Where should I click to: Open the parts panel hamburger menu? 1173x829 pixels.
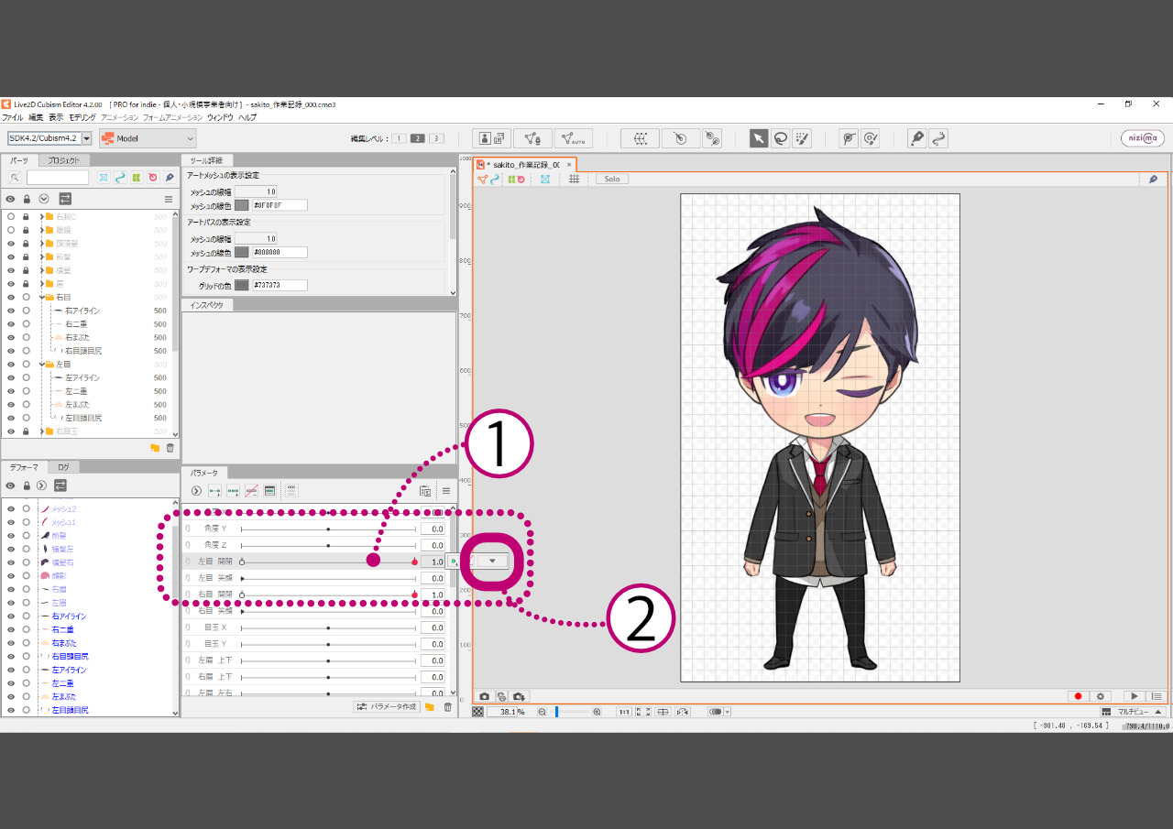tap(168, 199)
